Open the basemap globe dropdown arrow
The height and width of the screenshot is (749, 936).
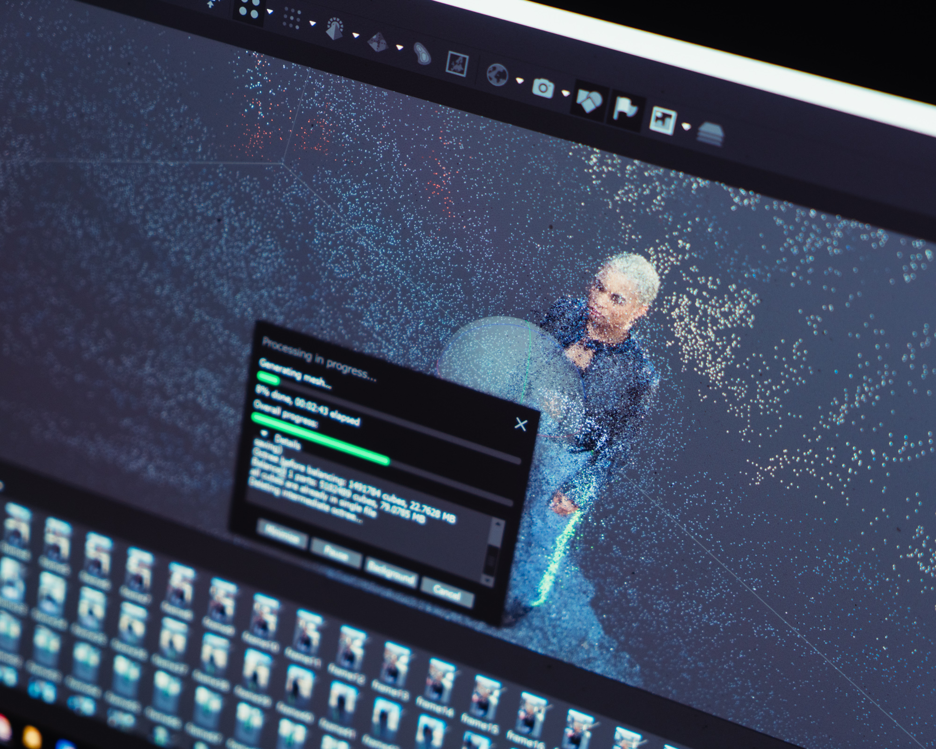pos(519,81)
